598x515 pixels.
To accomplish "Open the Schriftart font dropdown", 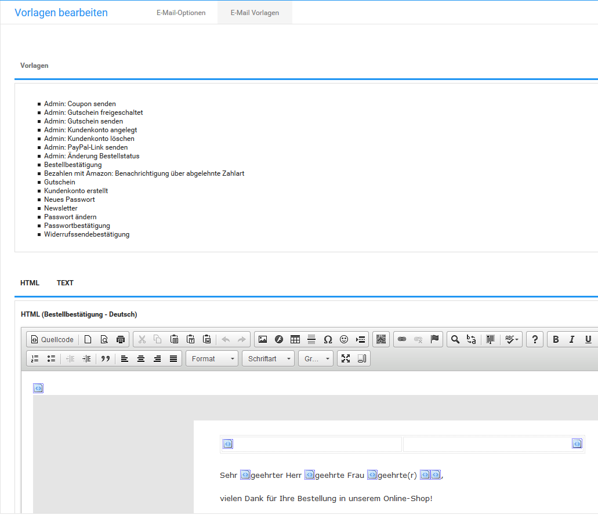I will [268, 358].
